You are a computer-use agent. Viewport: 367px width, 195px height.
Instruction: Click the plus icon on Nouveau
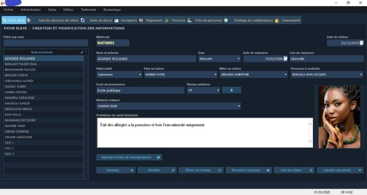[x=132, y=170]
